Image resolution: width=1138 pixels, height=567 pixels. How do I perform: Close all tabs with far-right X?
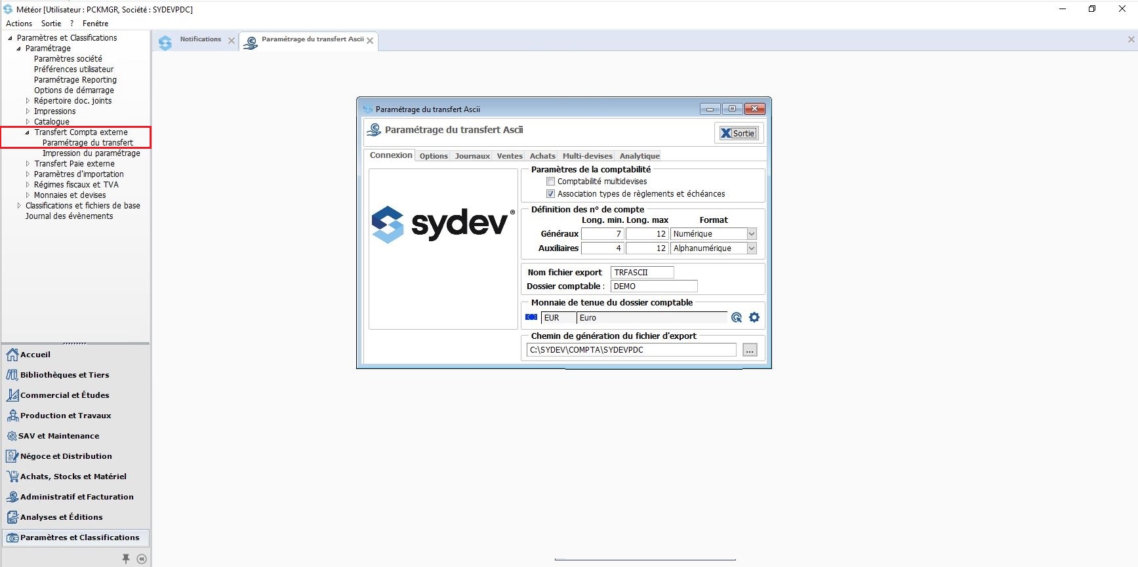(x=1131, y=39)
